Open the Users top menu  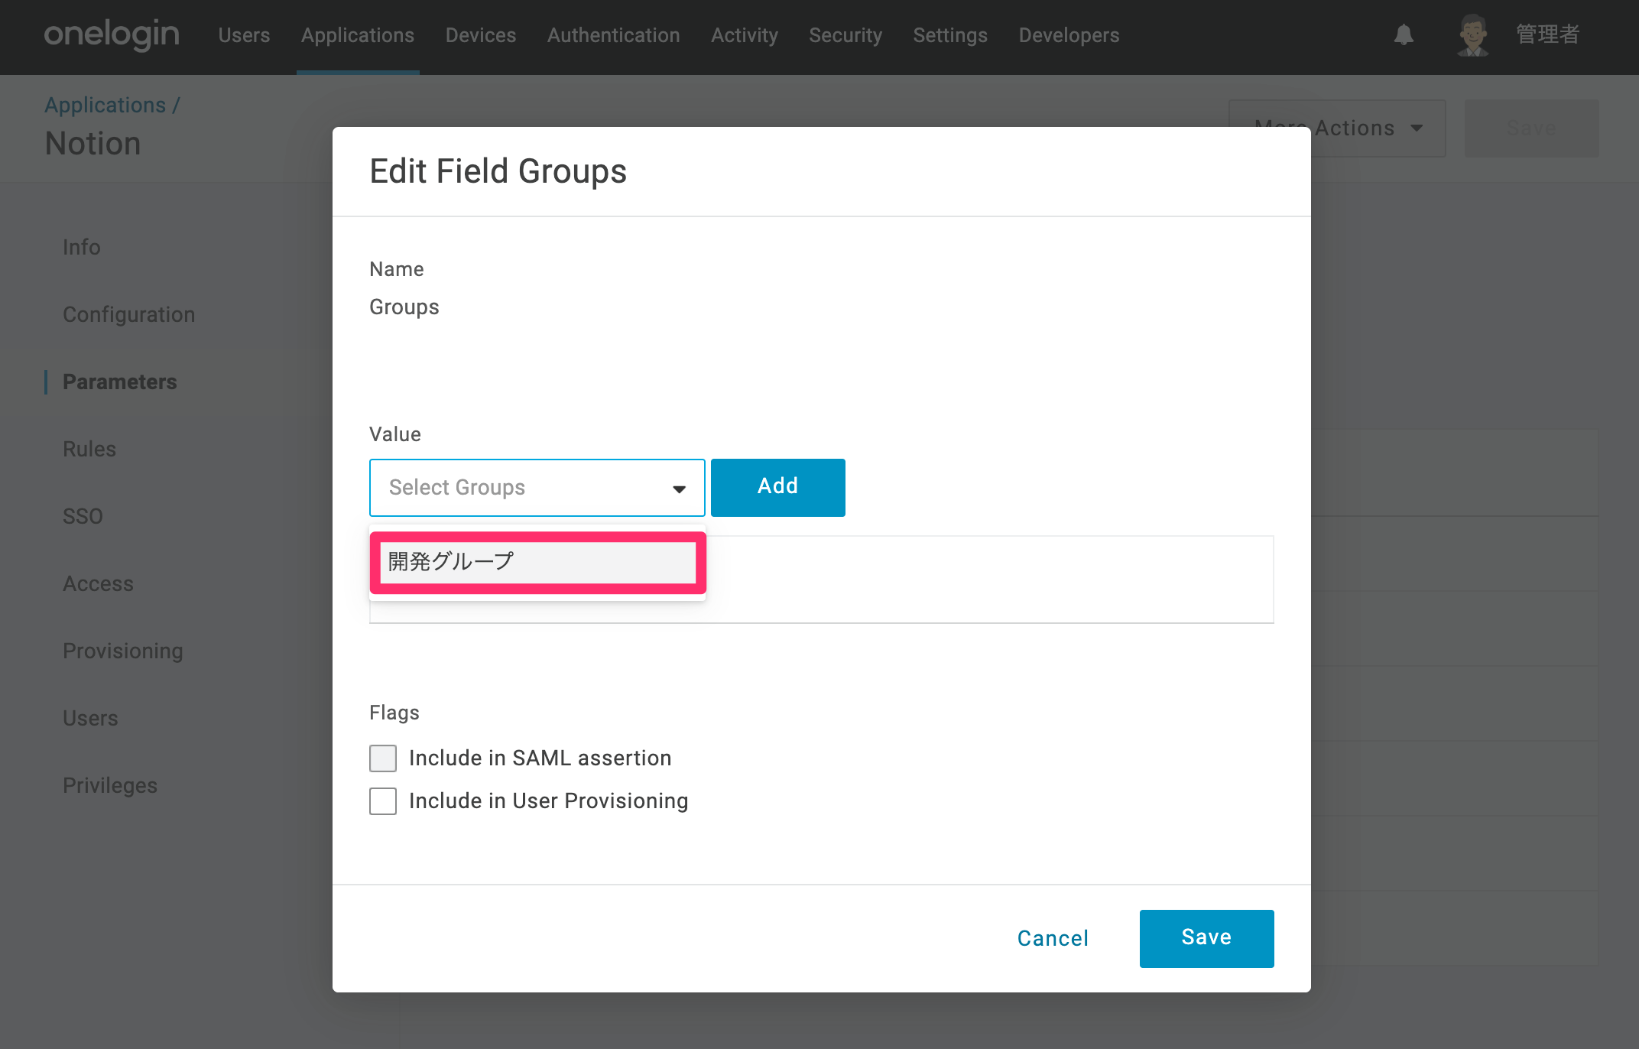244,35
